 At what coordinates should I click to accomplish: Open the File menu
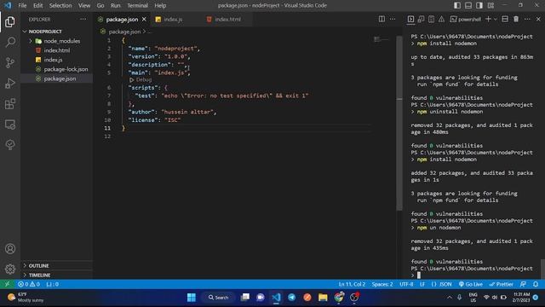tap(22, 5)
